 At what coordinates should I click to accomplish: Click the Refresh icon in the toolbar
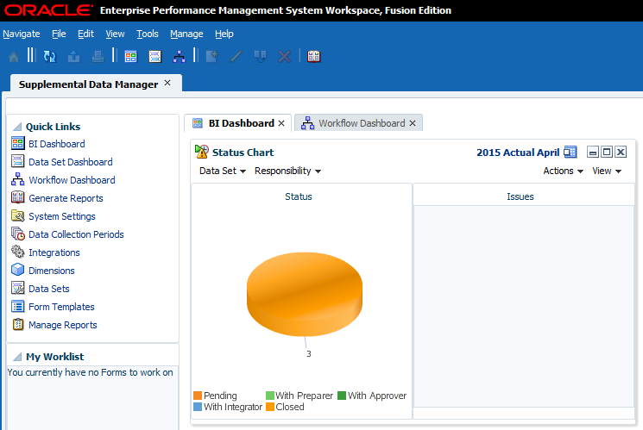click(49, 56)
